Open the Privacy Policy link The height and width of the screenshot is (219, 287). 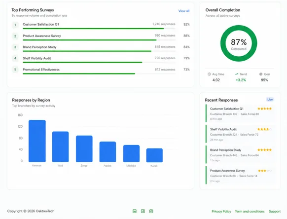click(221, 211)
